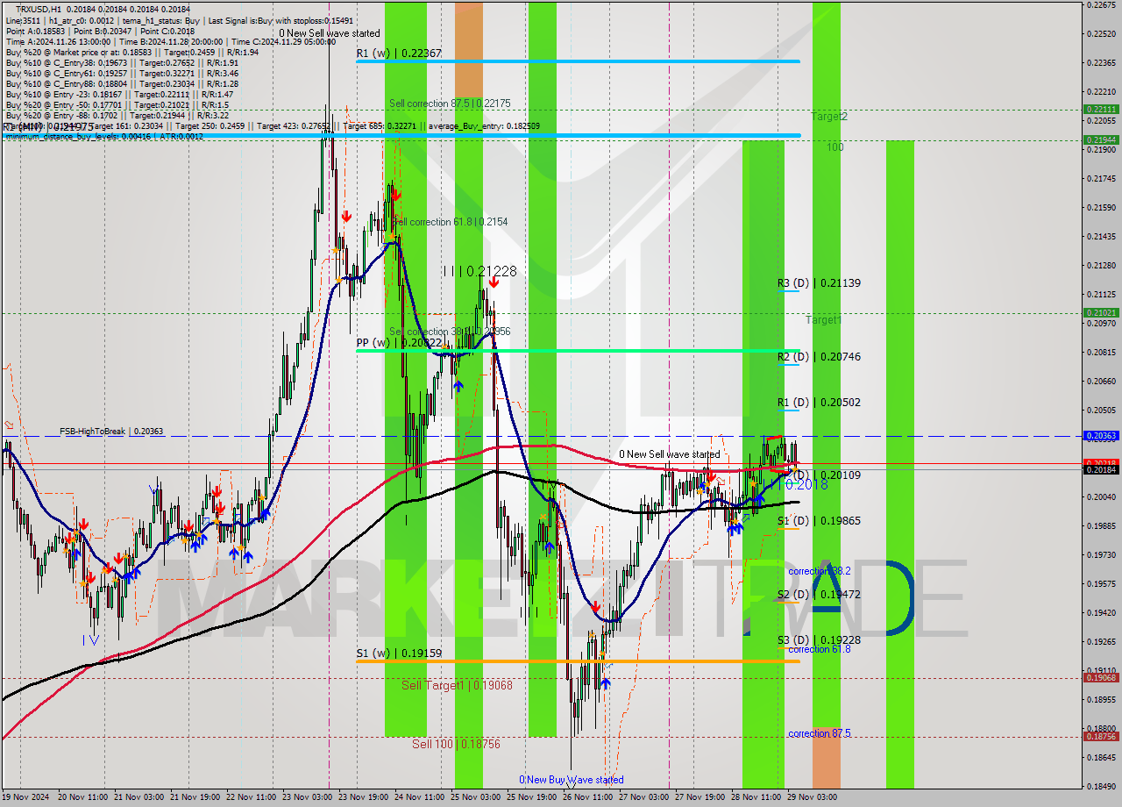Click the blue buy arrow near the 26 Nov low
This screenshot has height=807, width=1122.
coord(605,683)
